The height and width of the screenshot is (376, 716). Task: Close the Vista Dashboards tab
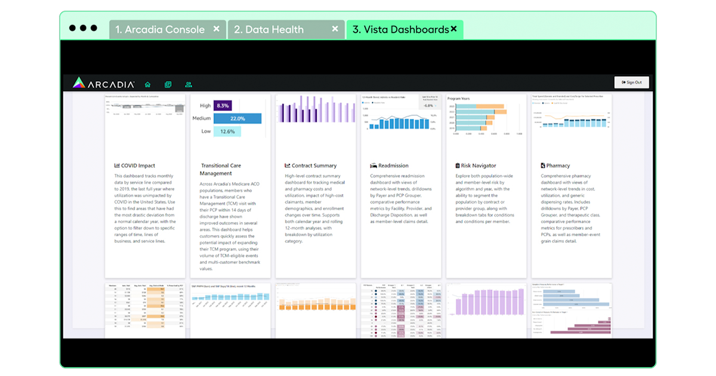(x=453, y=29)
